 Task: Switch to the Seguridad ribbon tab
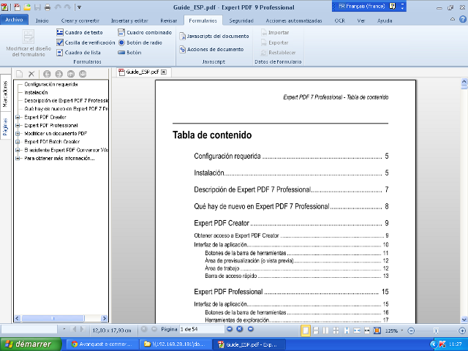point(241,20)
